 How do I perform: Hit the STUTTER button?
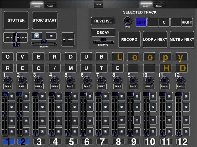pyautogui.click(x=16, y=20)
